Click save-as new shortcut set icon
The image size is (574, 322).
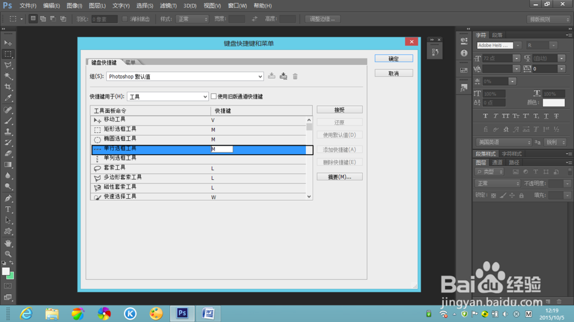click(284, 76)
